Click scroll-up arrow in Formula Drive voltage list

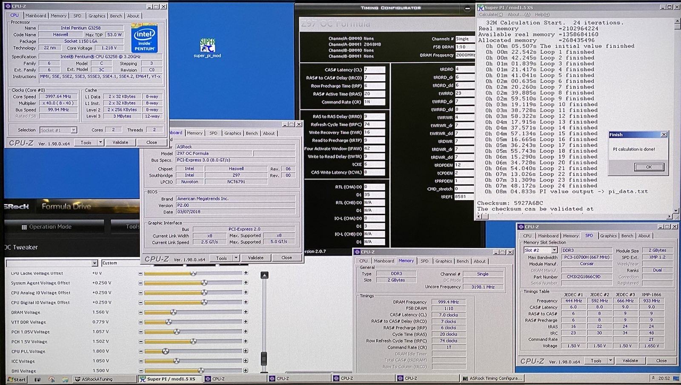(264, 275)
